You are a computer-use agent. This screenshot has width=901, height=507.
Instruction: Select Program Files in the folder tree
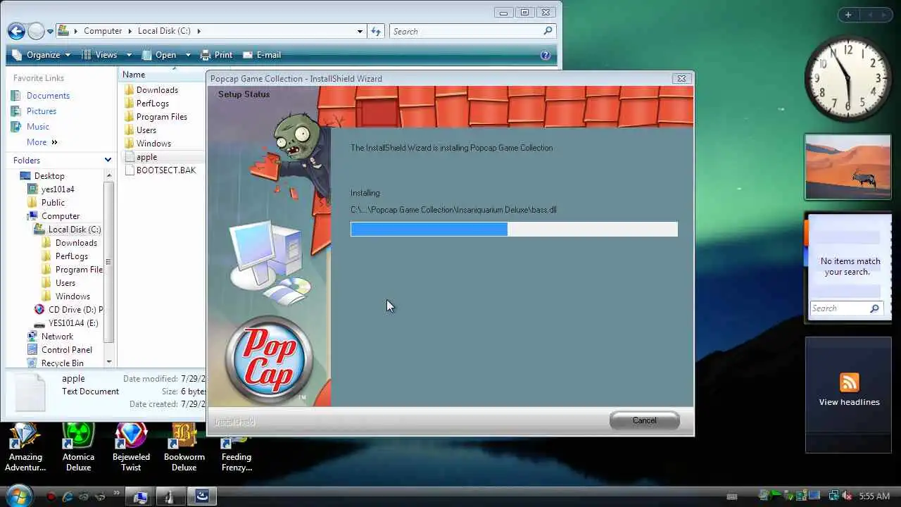pos(72,270)
